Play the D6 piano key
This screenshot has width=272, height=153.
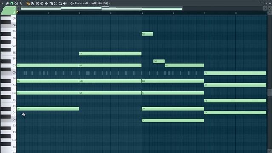point(8,18)
